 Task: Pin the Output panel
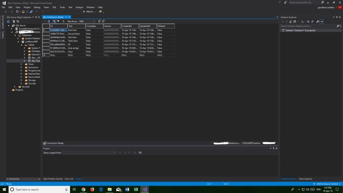[274, 148]
